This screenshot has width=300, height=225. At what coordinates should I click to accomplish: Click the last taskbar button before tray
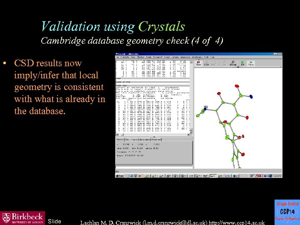point(235,176)
